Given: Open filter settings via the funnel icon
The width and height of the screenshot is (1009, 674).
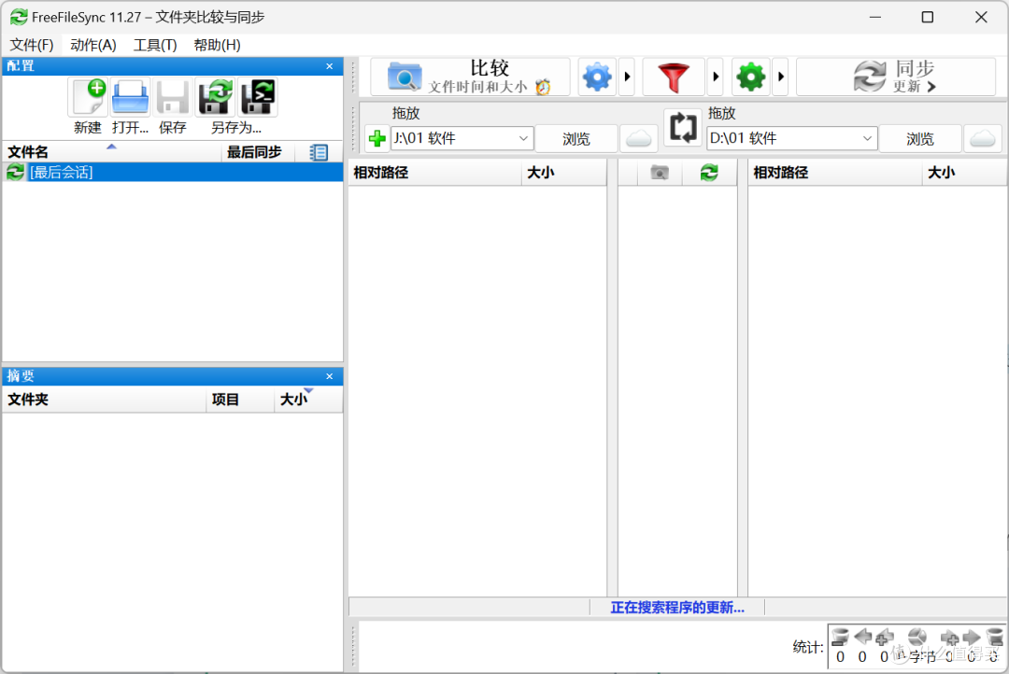Looking at the screenshot, I should 674,77.
